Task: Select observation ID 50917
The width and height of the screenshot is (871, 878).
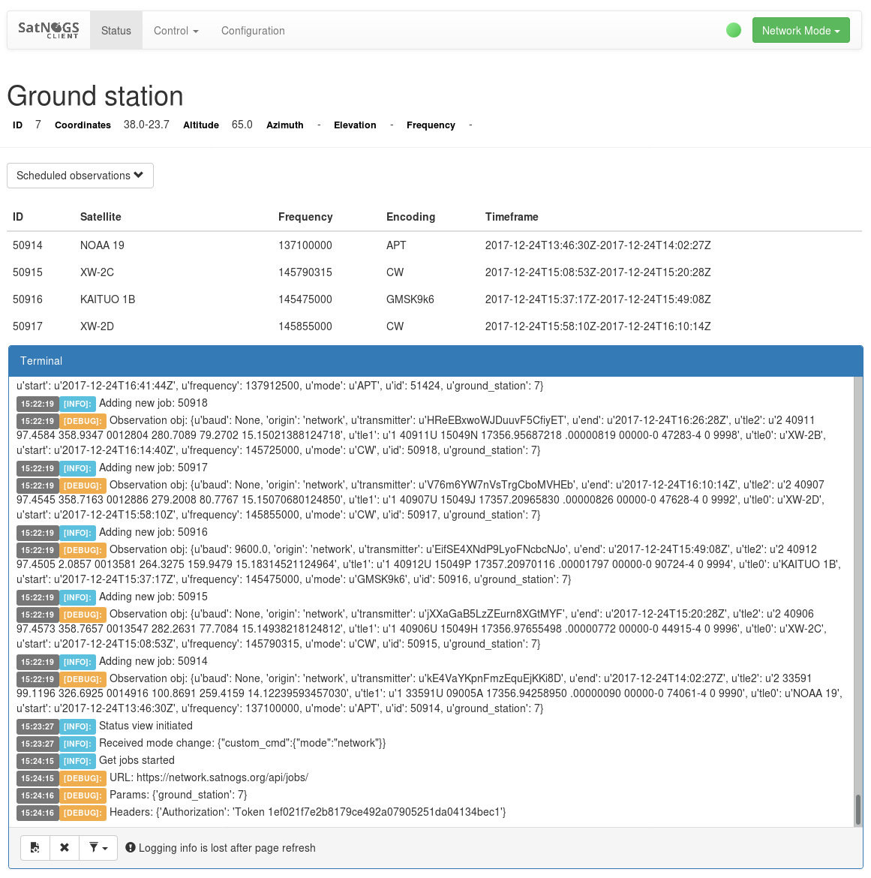Action: coord(28,326)
